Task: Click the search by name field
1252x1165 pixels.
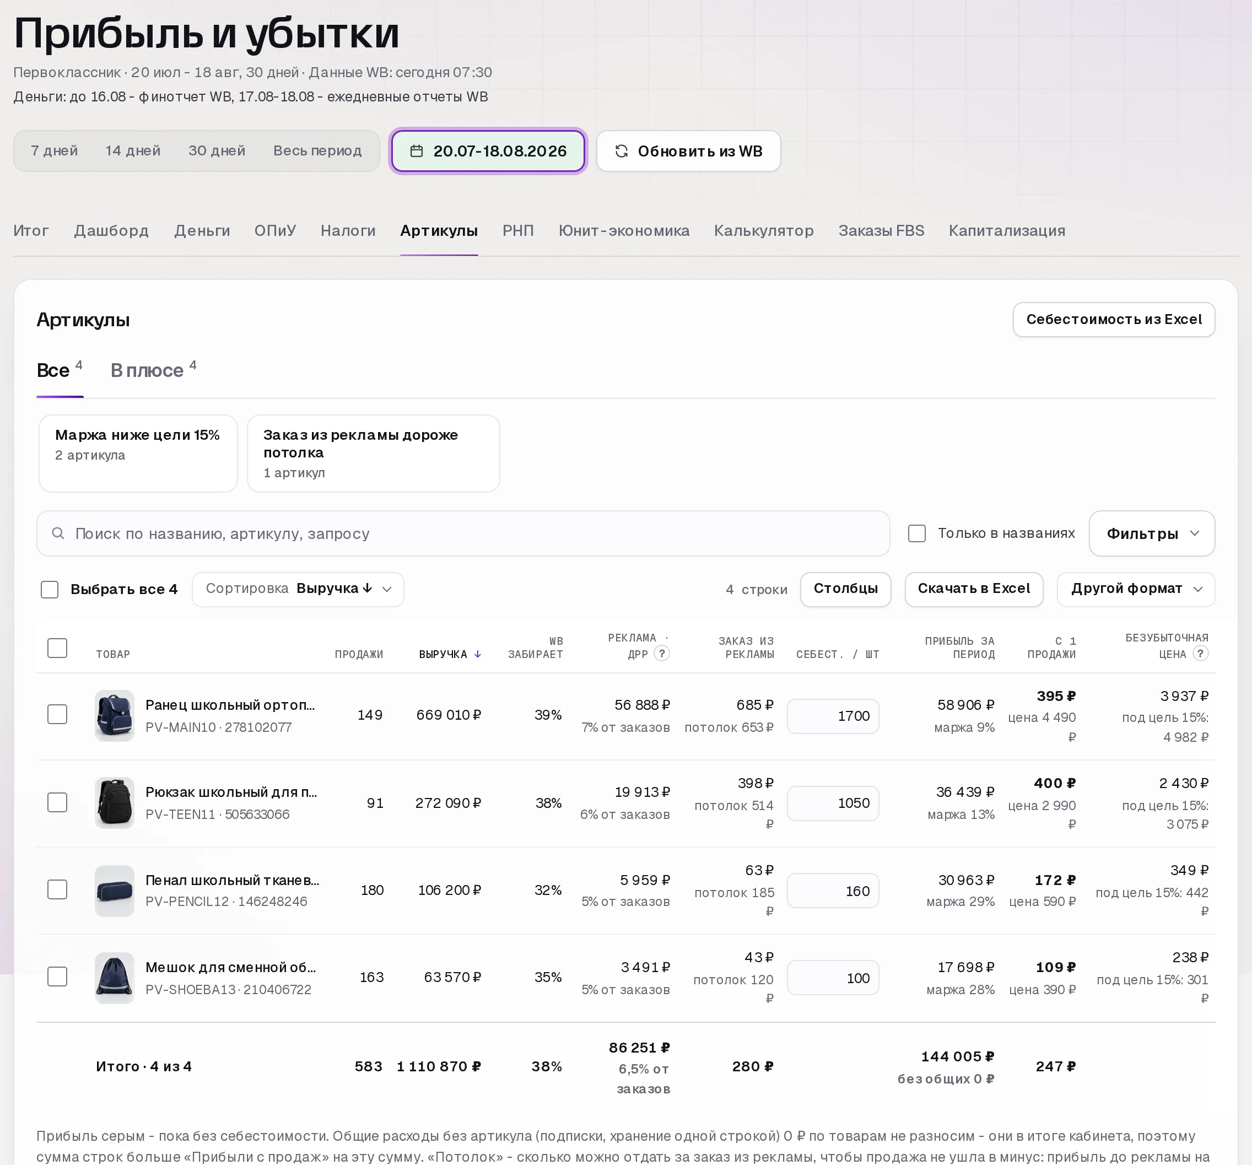Action: [463, 533]
